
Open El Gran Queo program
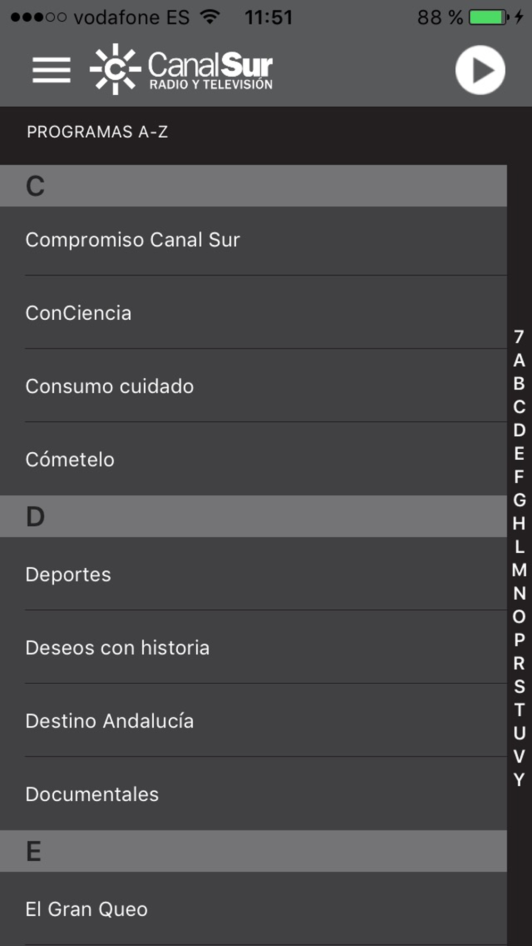(x=253, y=909)
